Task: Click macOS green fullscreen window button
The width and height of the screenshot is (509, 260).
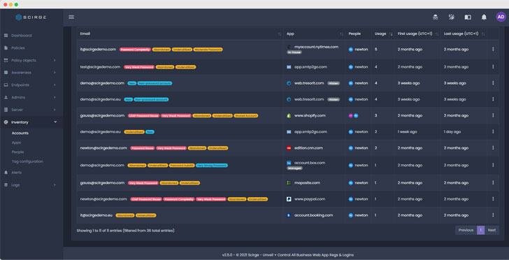Action: (16, 5)
